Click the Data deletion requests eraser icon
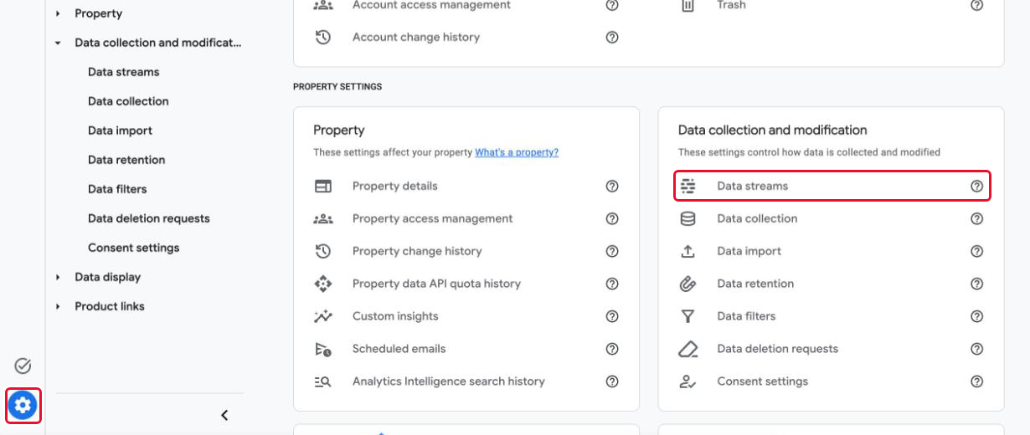The height and width of the screenshot is (435, 1030). click(x=688, y=349)
